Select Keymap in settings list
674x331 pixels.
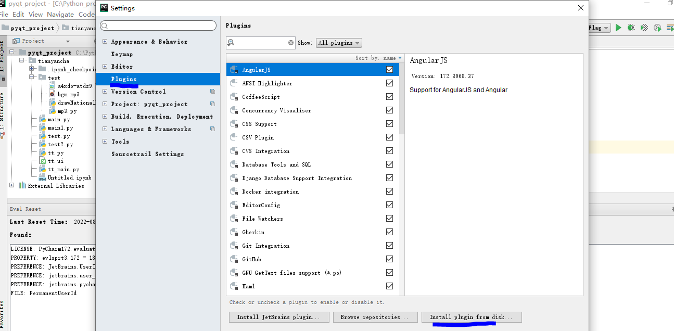pos(122,54)
